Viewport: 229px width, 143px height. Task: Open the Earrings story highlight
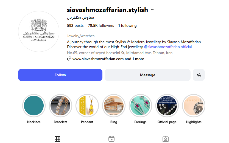click(140, 106)
